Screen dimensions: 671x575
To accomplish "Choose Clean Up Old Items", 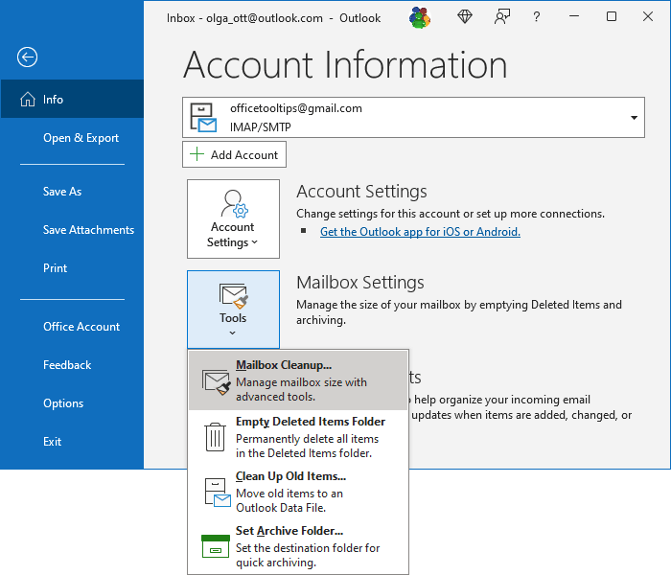I will [x=298, y=492].
